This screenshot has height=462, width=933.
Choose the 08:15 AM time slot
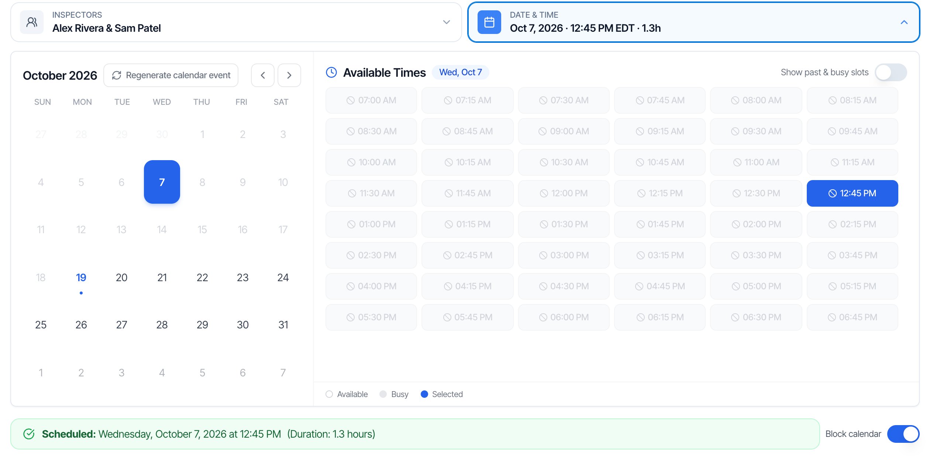point(853,100)
